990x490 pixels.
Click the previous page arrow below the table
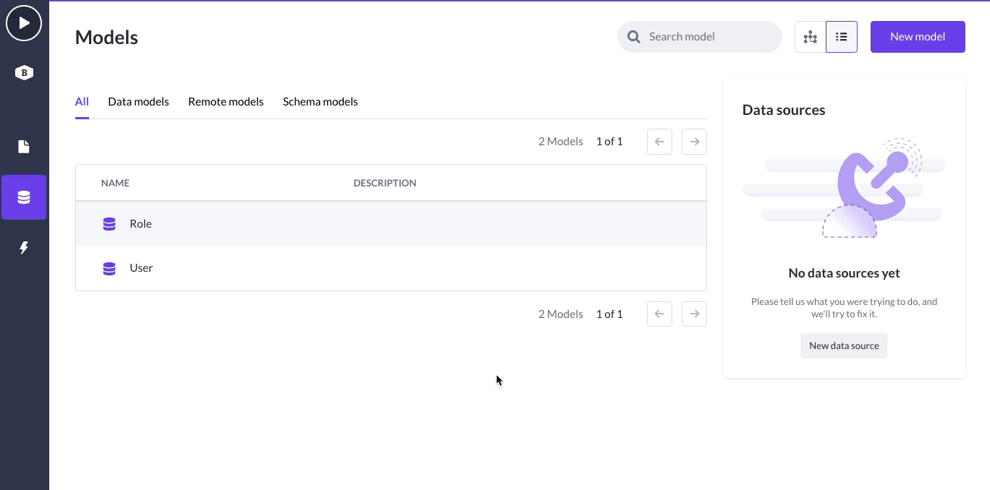pyautogui.click(x=659, y=314)
